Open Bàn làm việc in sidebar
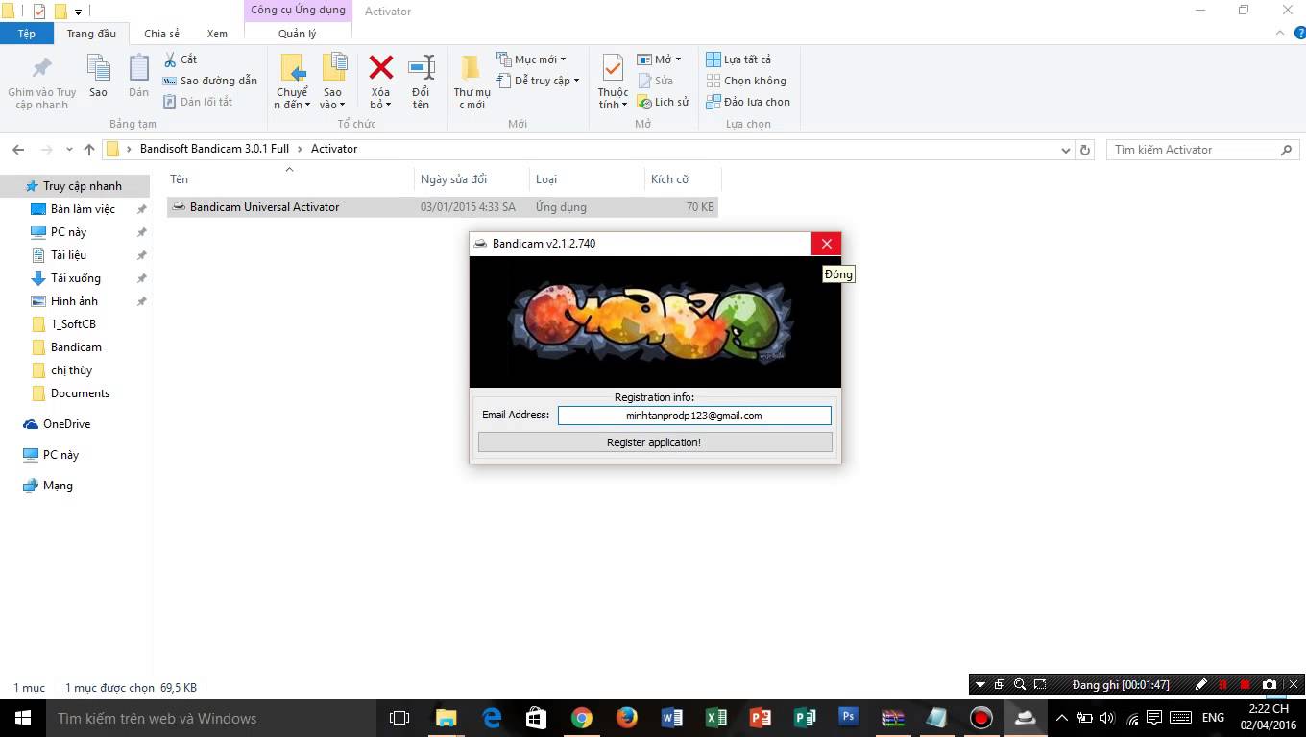The width and height of the screenshot is (1306, 737). [x=83, y=209]
